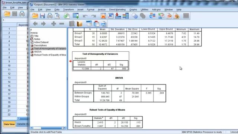The height and width of the screenshot is (134, 238).
Task: Open the Utilities menu
Action: (144, 10)
